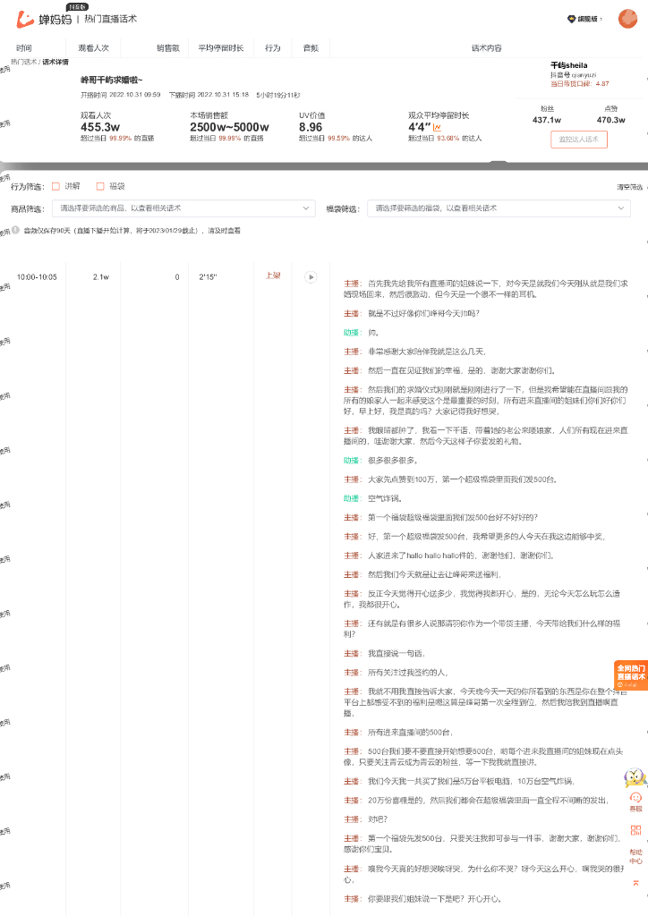This screenshot has width=648, height=916.
Task: Click the transcript line 对吧?
Action: pyautogui.click(x=378, y=819)
